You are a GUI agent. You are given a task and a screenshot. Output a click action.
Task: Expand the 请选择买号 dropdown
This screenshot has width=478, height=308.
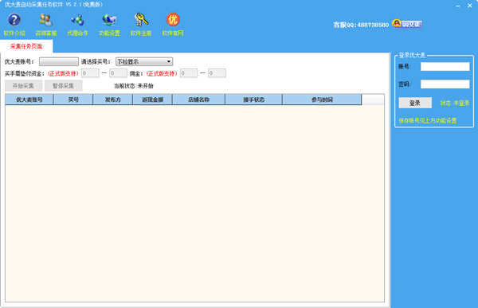click(x=144, y=61)
